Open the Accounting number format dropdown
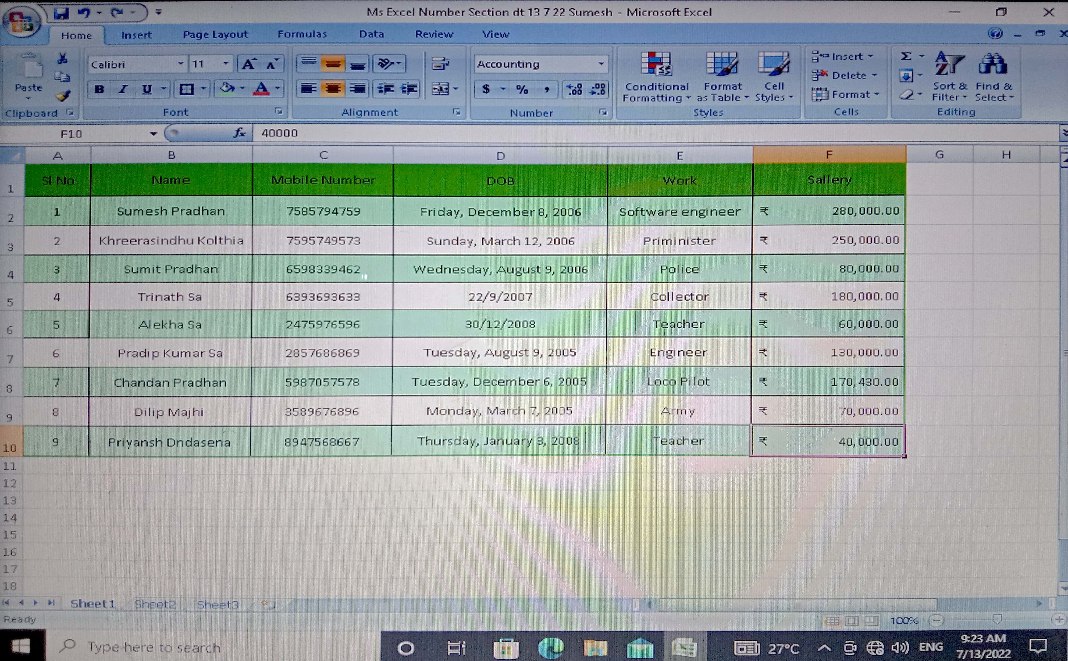The height and width of the screenshot is (661, 1068). pyautogui.click(x=601, y=64)
